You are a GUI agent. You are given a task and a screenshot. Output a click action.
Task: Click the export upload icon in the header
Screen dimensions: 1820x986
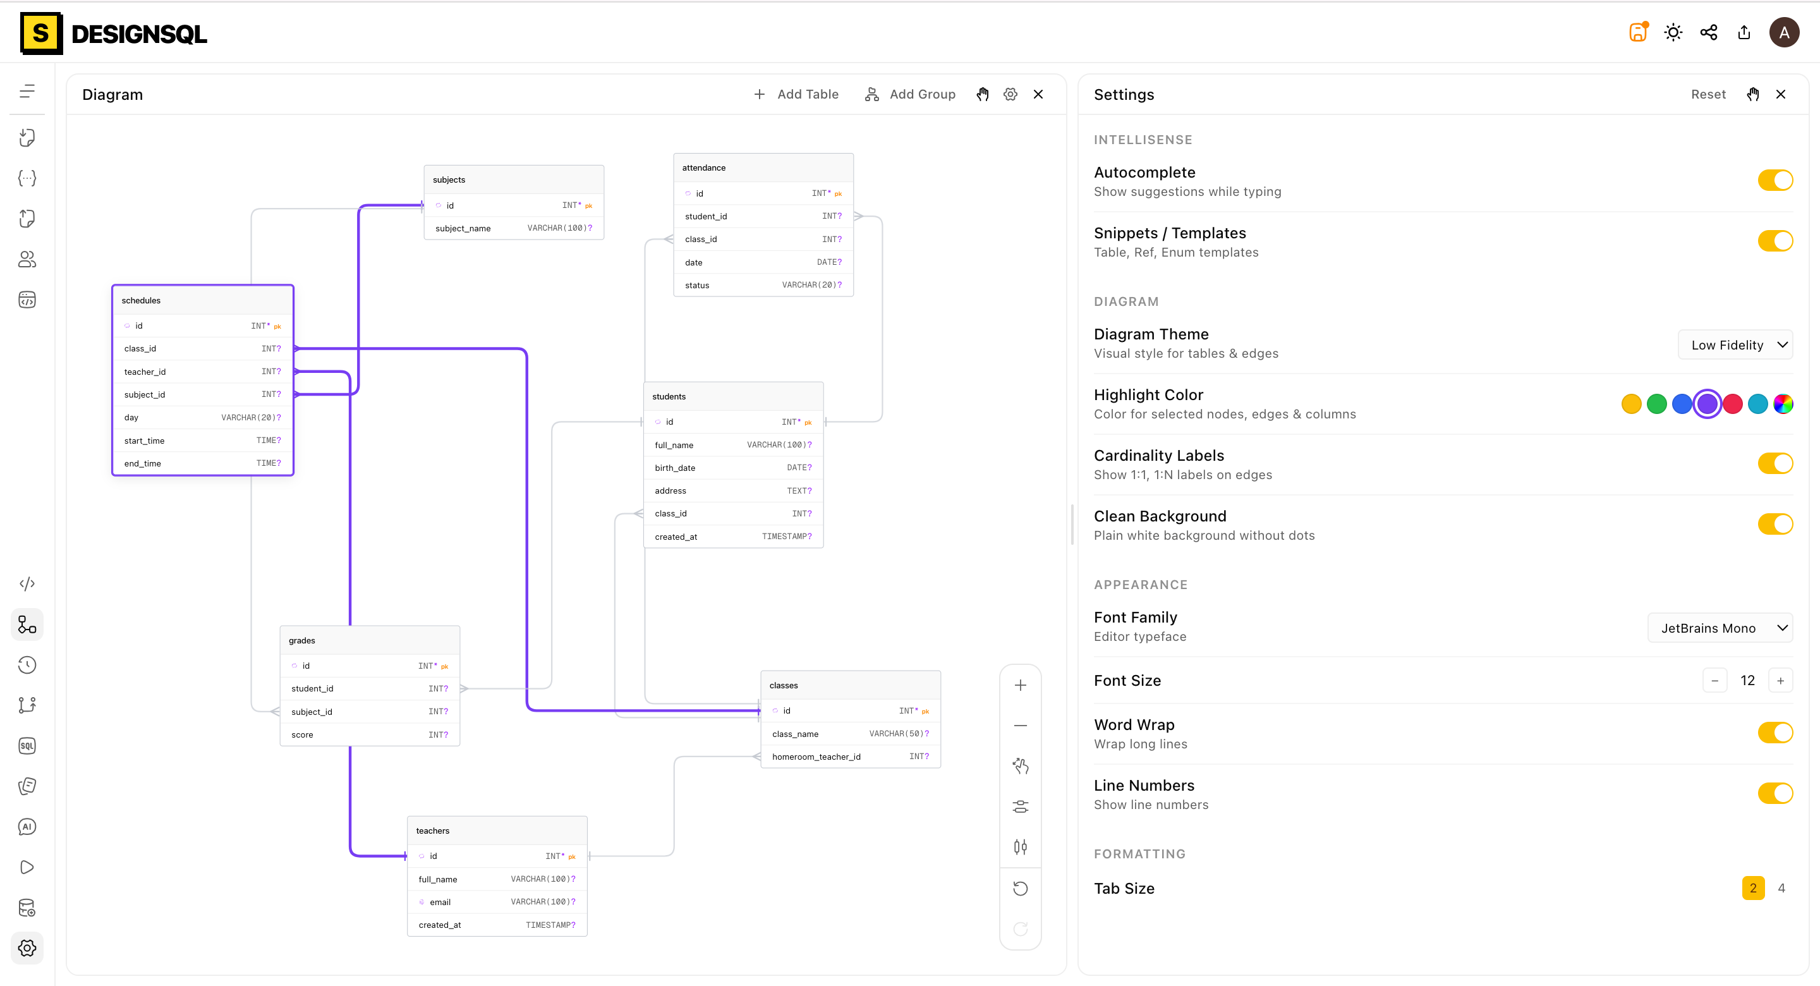point(1744,32)
